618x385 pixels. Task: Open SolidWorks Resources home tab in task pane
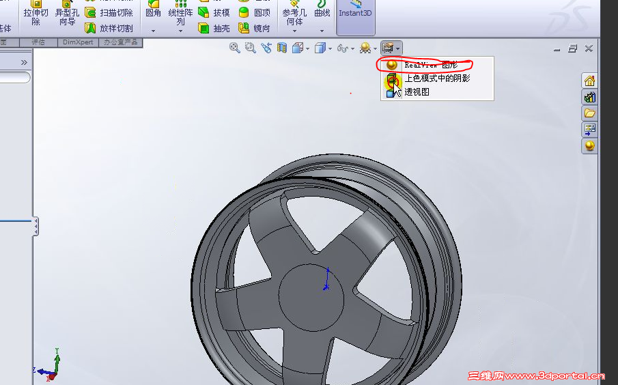[x=589, y=81]
